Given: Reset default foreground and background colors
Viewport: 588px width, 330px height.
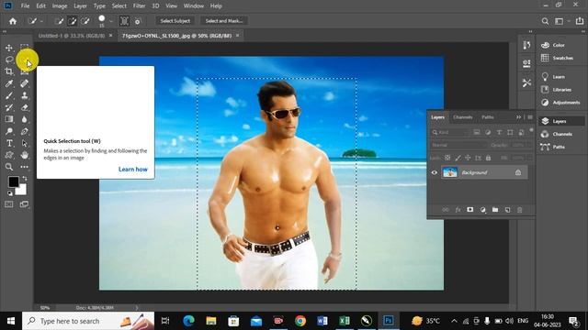Looking at the screenshot, I should pyautogui.click(x=10, y=193).
